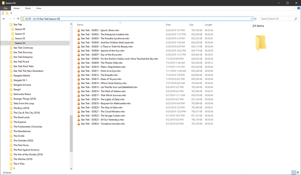Click folder preview thumbnail in details pane
301x175 pixels.
[x=261, y=43]
